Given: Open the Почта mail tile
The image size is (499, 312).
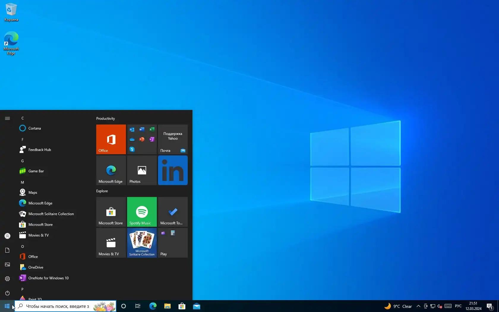Looking at the screenshot, I should click(173, 139).
